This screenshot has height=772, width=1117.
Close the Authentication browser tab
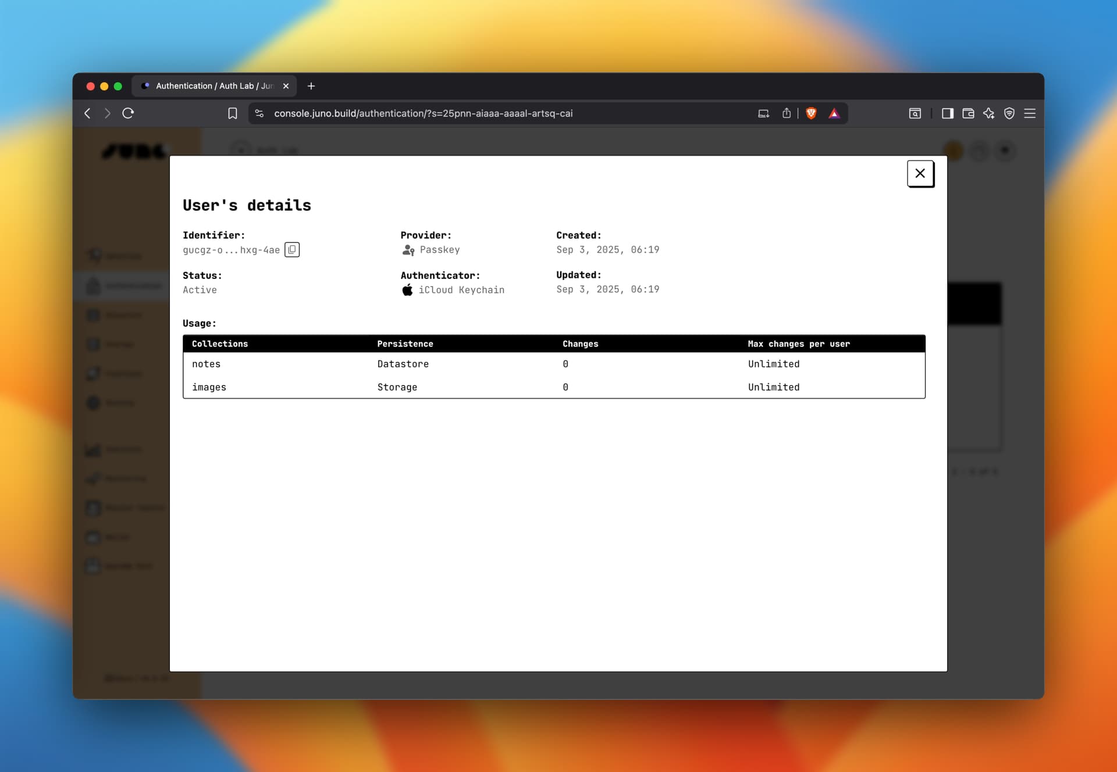286,86
